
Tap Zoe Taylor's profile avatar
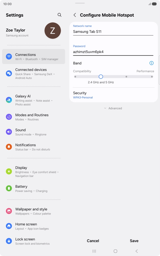[52, 31]
